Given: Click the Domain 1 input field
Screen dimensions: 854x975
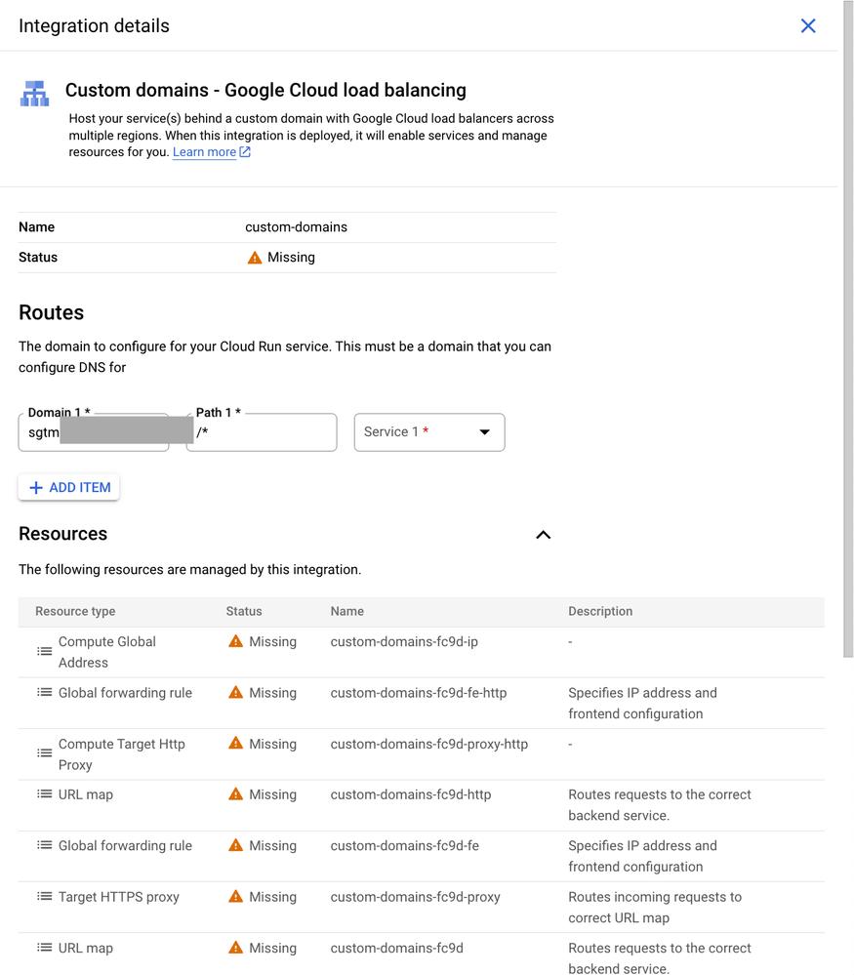Looking at the screenshot, I should click(x=94, y=432).
